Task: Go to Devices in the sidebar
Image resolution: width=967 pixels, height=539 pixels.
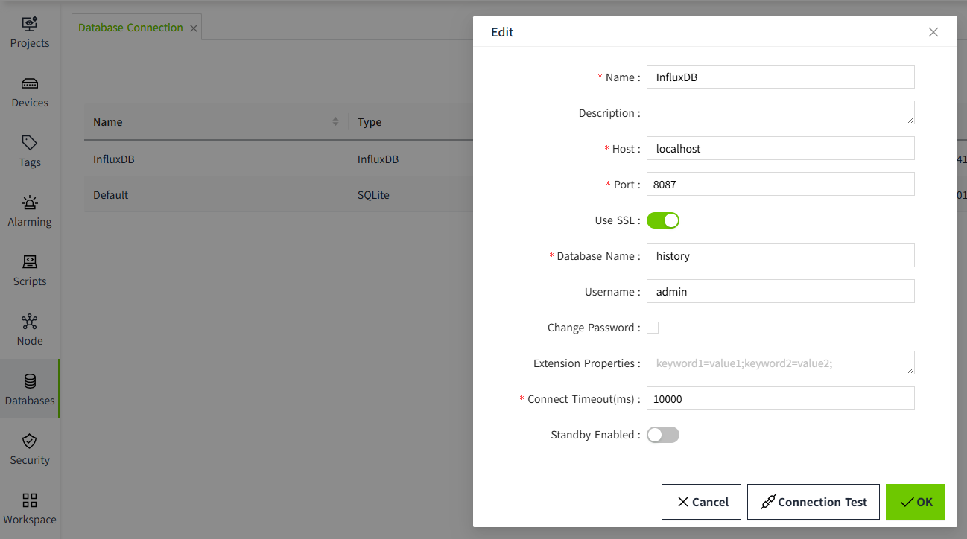Action: coord(30,83)
